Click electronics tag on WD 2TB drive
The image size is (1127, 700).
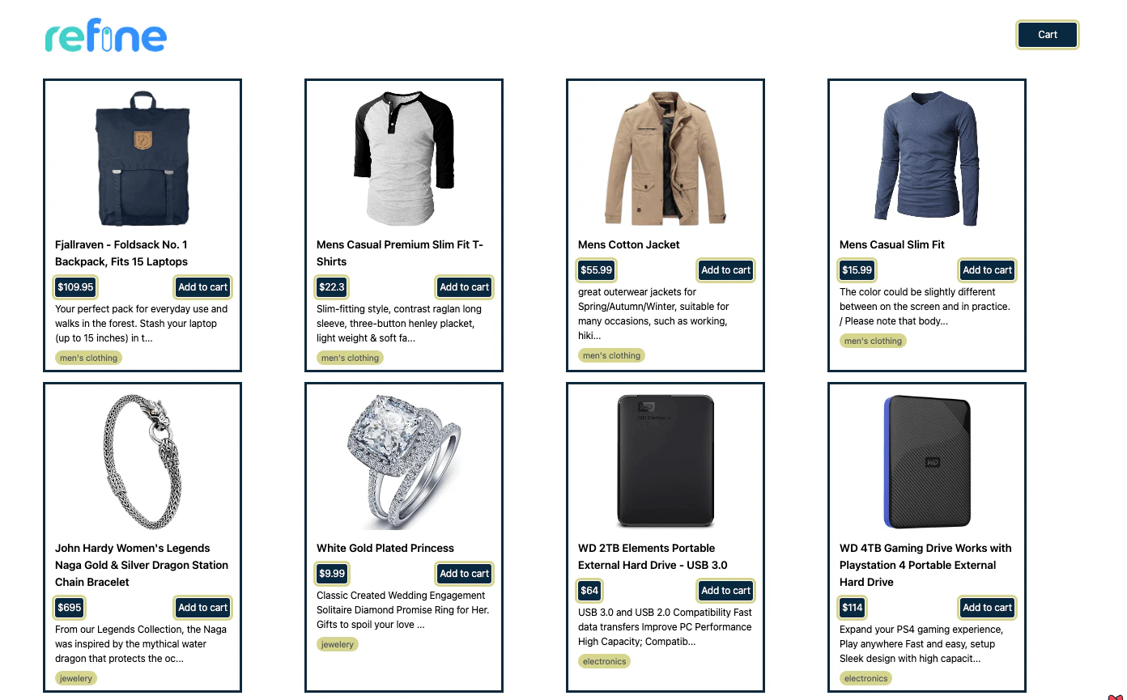[604, 662]
